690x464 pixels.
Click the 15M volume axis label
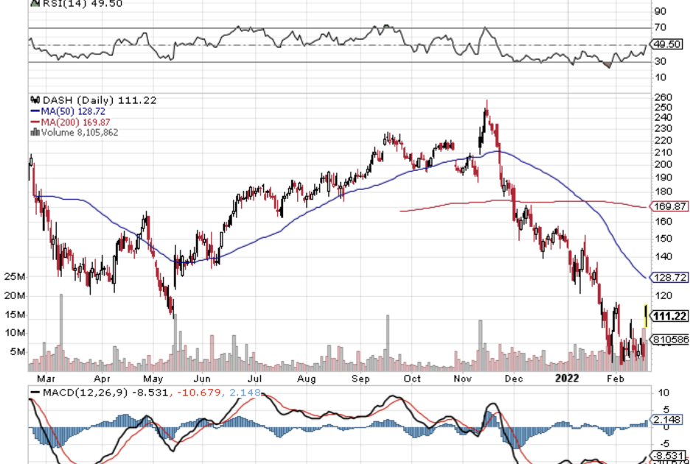tap(15, 314)
